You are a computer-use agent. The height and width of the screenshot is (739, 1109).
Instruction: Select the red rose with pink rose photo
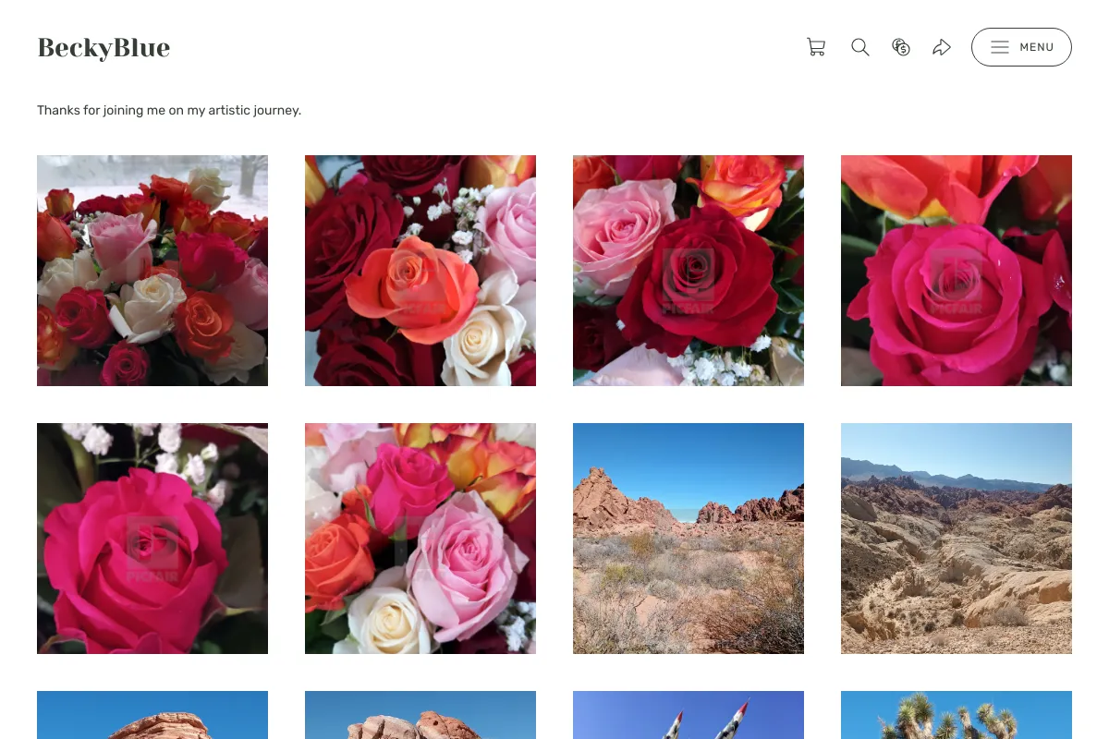pos(689,271)
